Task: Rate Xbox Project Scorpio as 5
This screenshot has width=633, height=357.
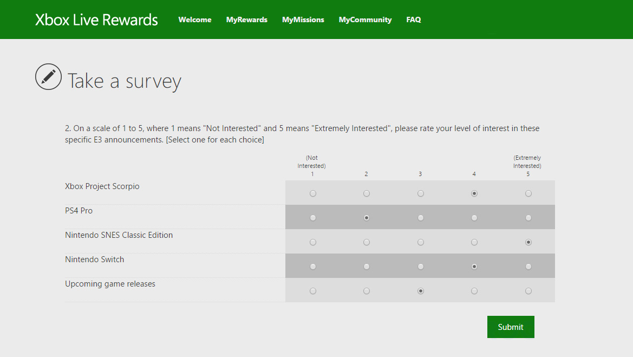Action: pyautogui.click(x=528, y=193)
